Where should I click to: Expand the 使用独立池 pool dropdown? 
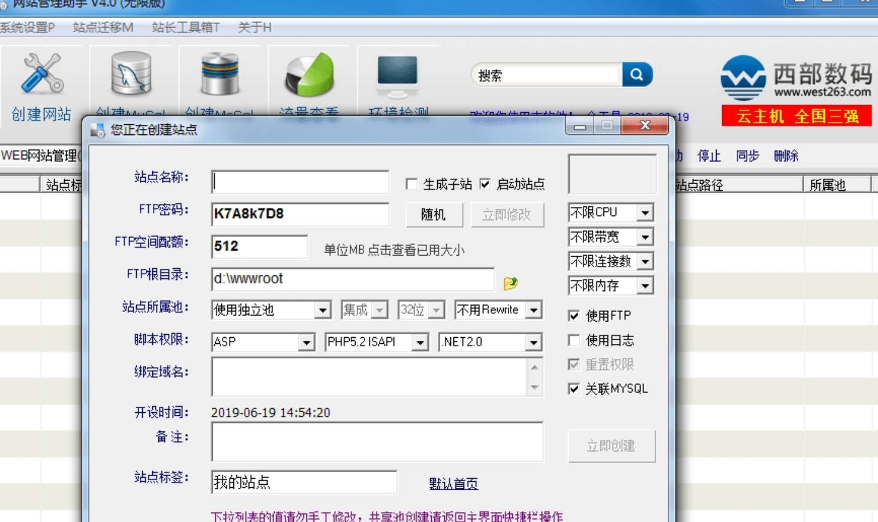[323, 310]
